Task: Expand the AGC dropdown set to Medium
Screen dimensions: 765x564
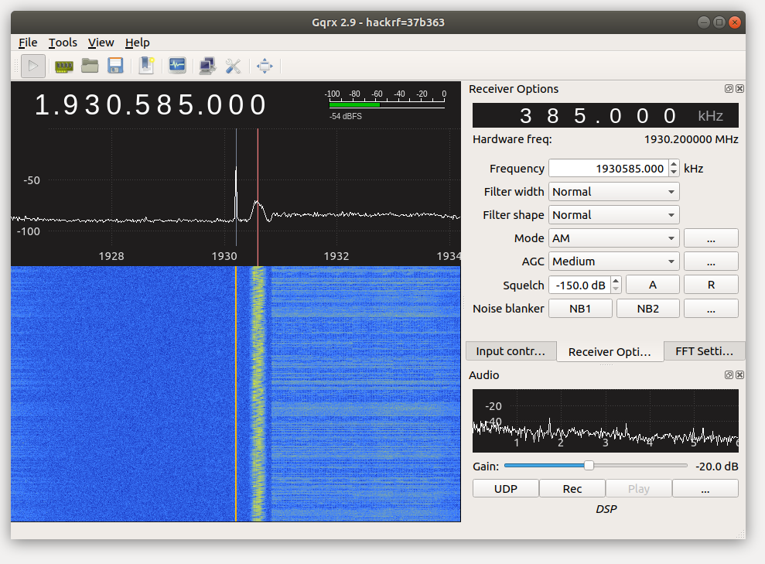Action: point(613,261)
